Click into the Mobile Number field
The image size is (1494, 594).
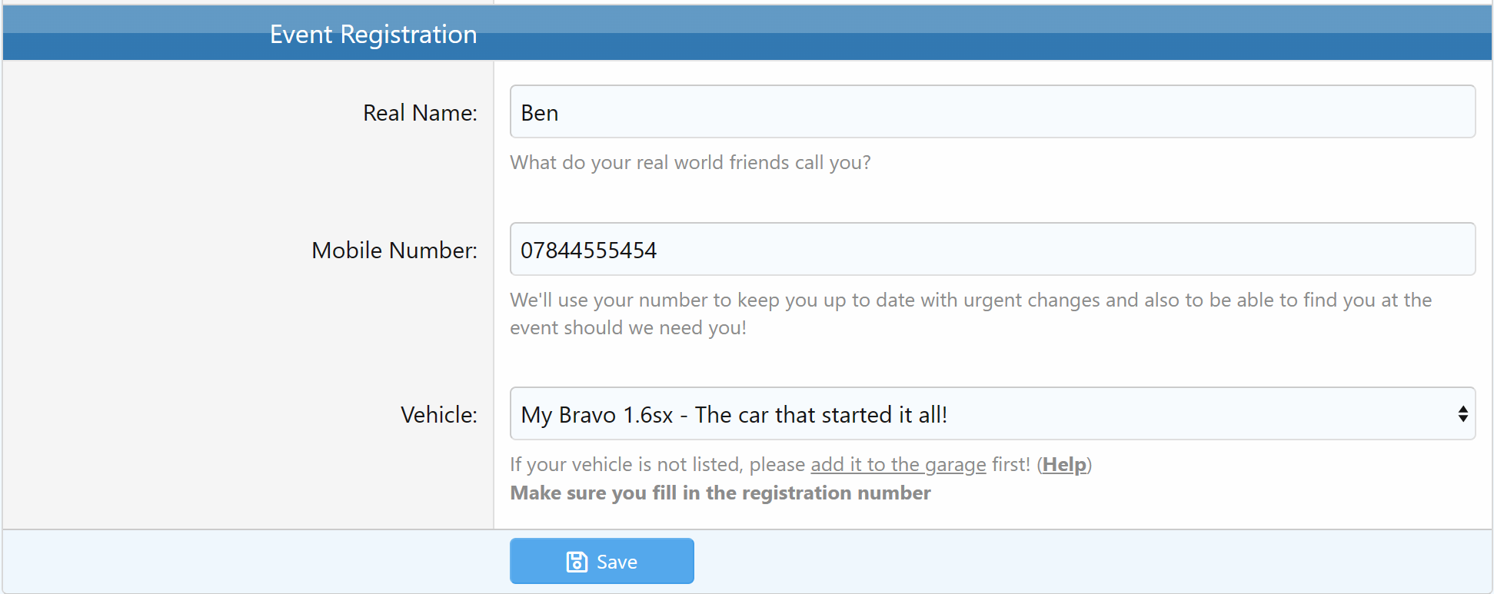tap(992, 250)
